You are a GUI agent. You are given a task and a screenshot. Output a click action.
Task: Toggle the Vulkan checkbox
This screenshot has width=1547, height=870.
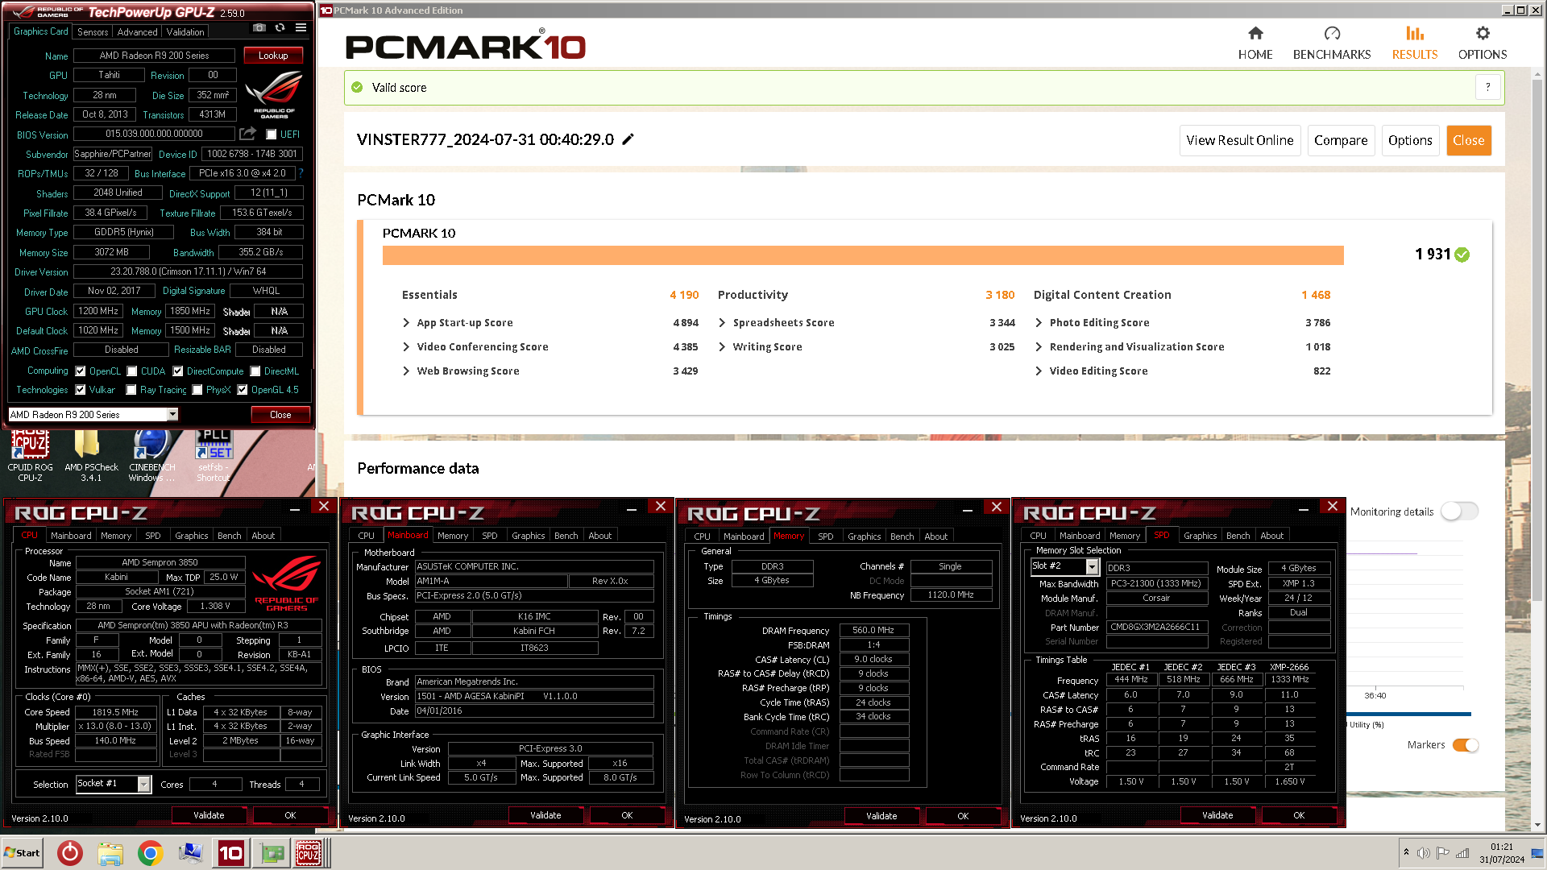click(81, 390)
